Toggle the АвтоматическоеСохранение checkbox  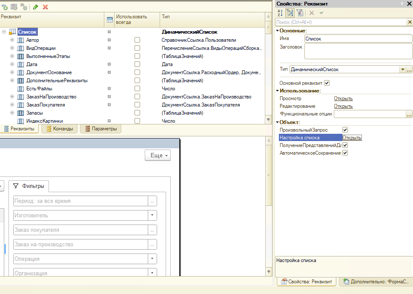pyautogui.click(x=345, y=153)
